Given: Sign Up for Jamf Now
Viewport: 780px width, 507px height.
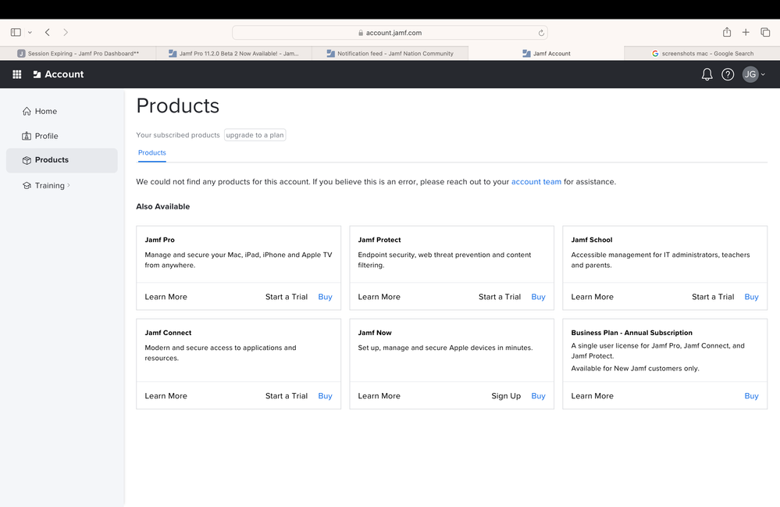Looking at the screenshot, I should pos(506,396).
